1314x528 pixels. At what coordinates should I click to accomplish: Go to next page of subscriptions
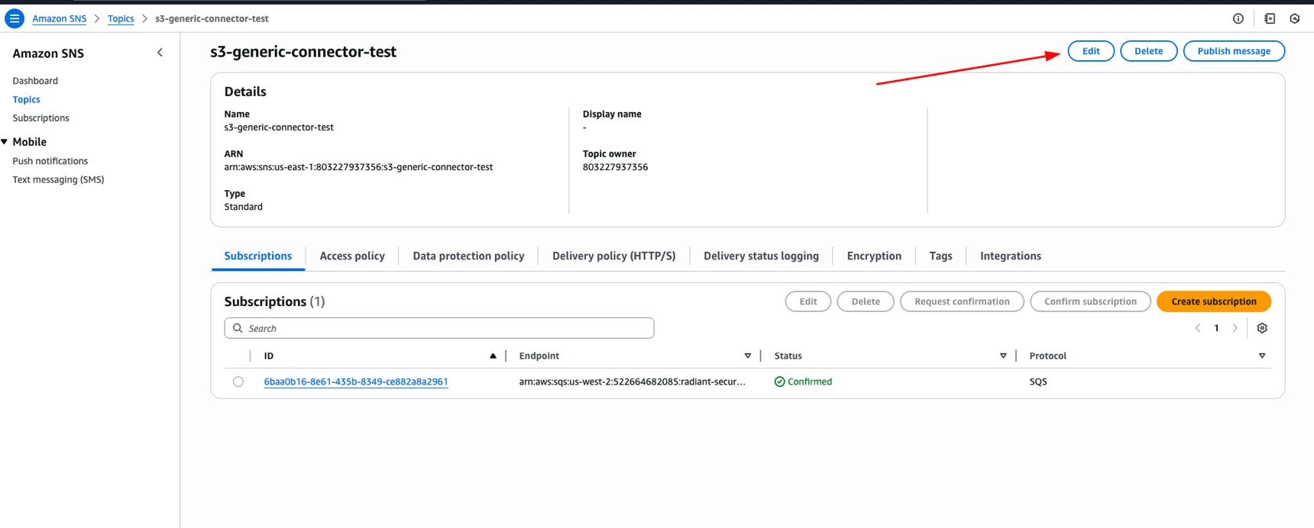pos(1235,328)
